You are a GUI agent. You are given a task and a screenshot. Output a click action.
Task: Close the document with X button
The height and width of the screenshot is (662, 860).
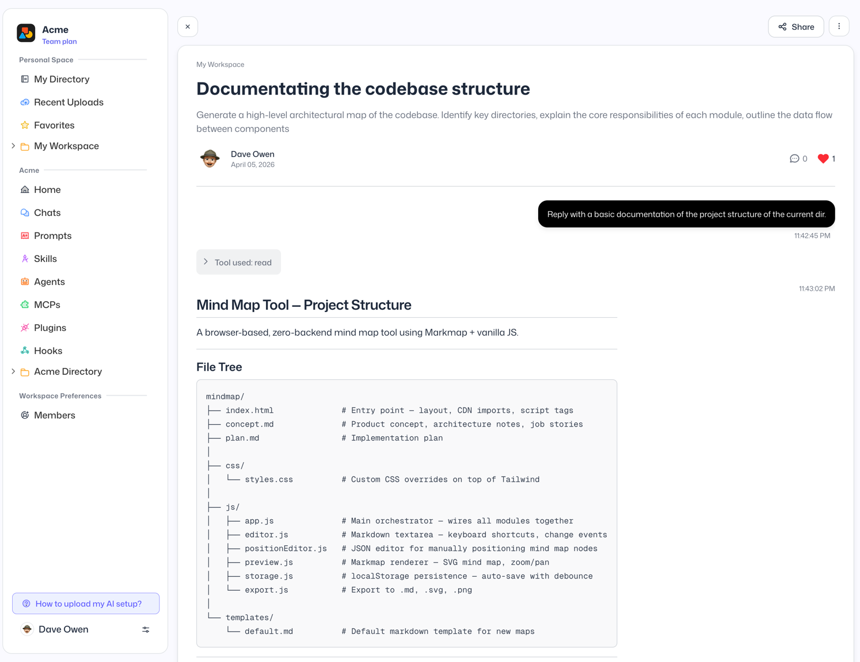[x=188, y=26]
